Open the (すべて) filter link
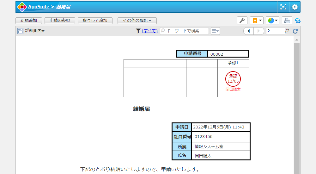Image resolution: width=316 pixels, height=174 pixels. click(x=149, y=31)
